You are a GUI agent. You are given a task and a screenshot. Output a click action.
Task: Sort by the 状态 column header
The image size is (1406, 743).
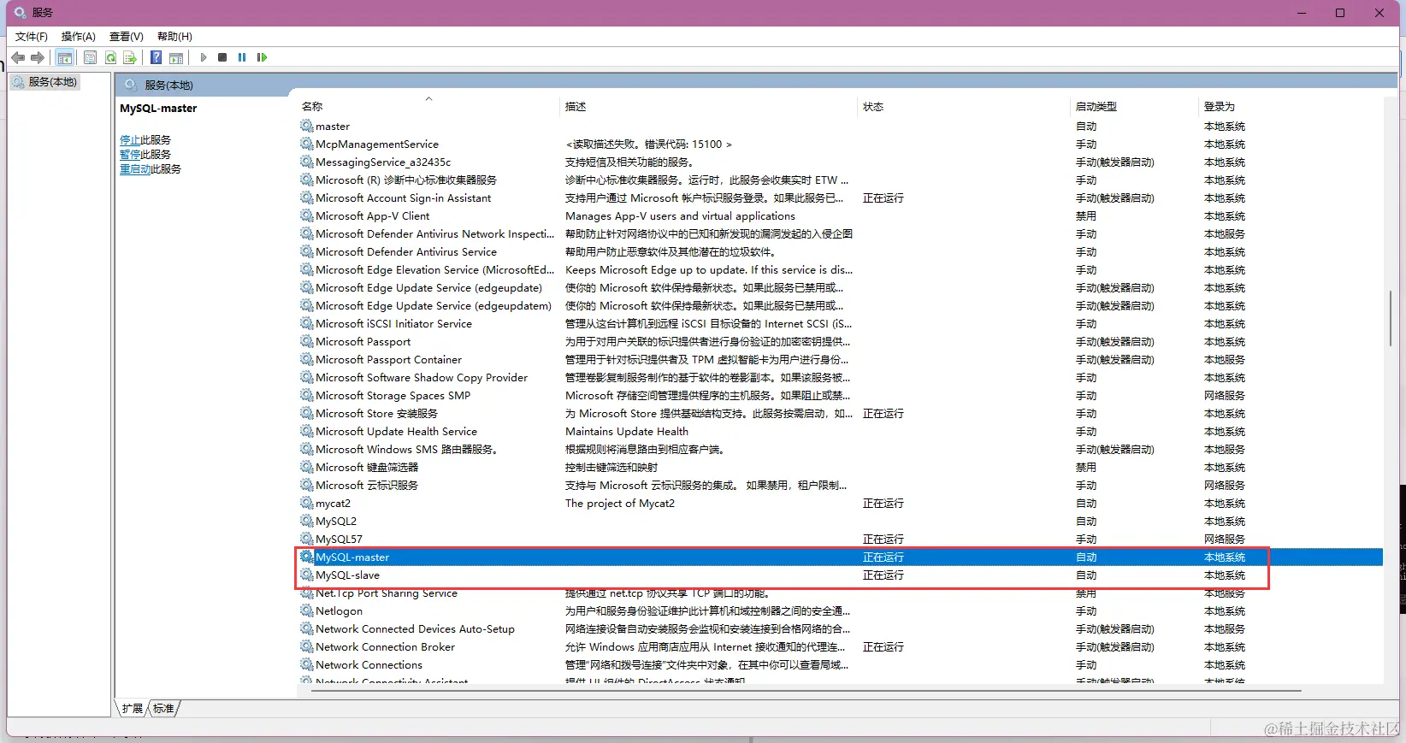click(964, 106)
